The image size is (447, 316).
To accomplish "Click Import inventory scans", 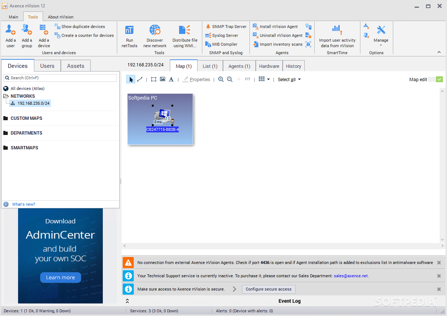I will tap(277, 44).
